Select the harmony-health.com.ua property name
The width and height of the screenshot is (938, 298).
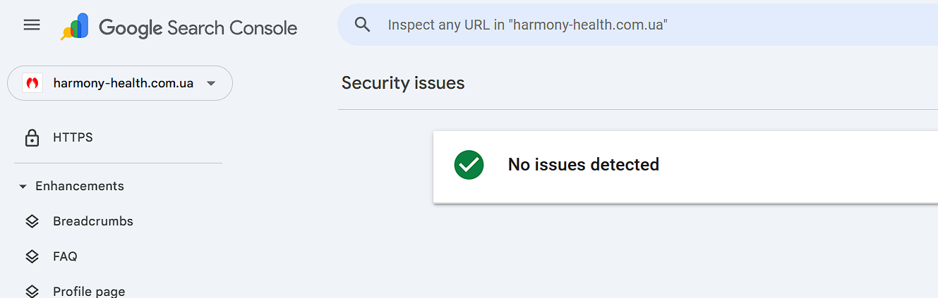123,83
